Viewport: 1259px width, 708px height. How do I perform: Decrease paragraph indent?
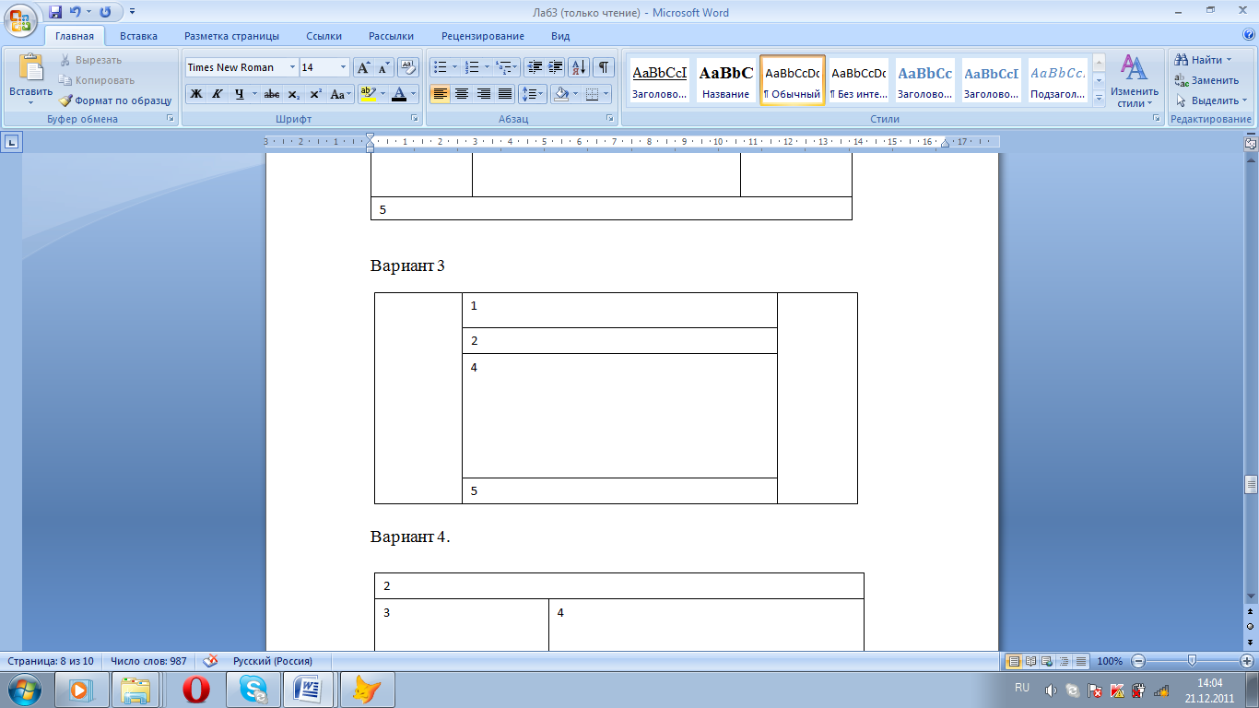point(535,67)
